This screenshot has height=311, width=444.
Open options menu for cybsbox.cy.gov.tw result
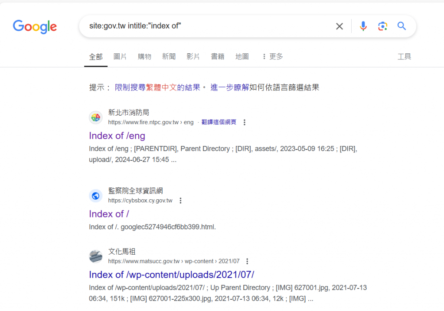[180, 201]
